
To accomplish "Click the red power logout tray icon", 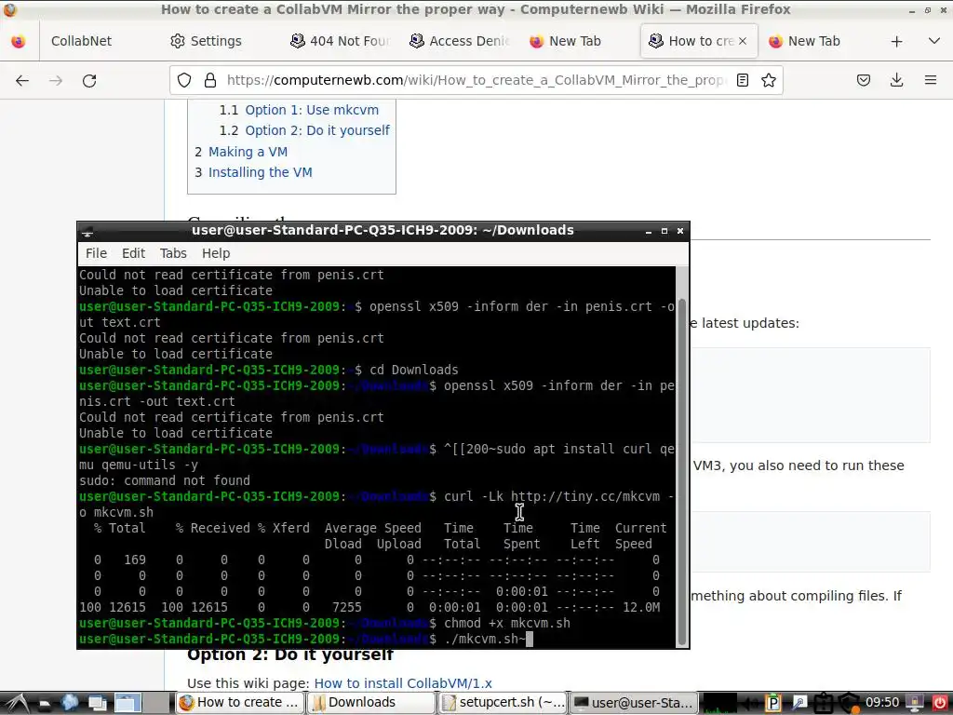I will point(940,703).
